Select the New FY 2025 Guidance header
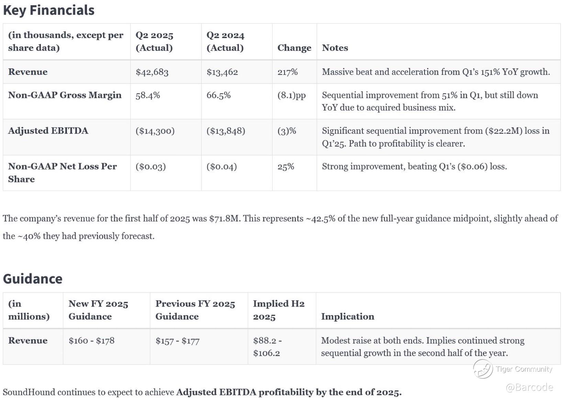Image resolution: width=564 pixels, height=400 pixels. pyautogui.click(x=98, y=310)
